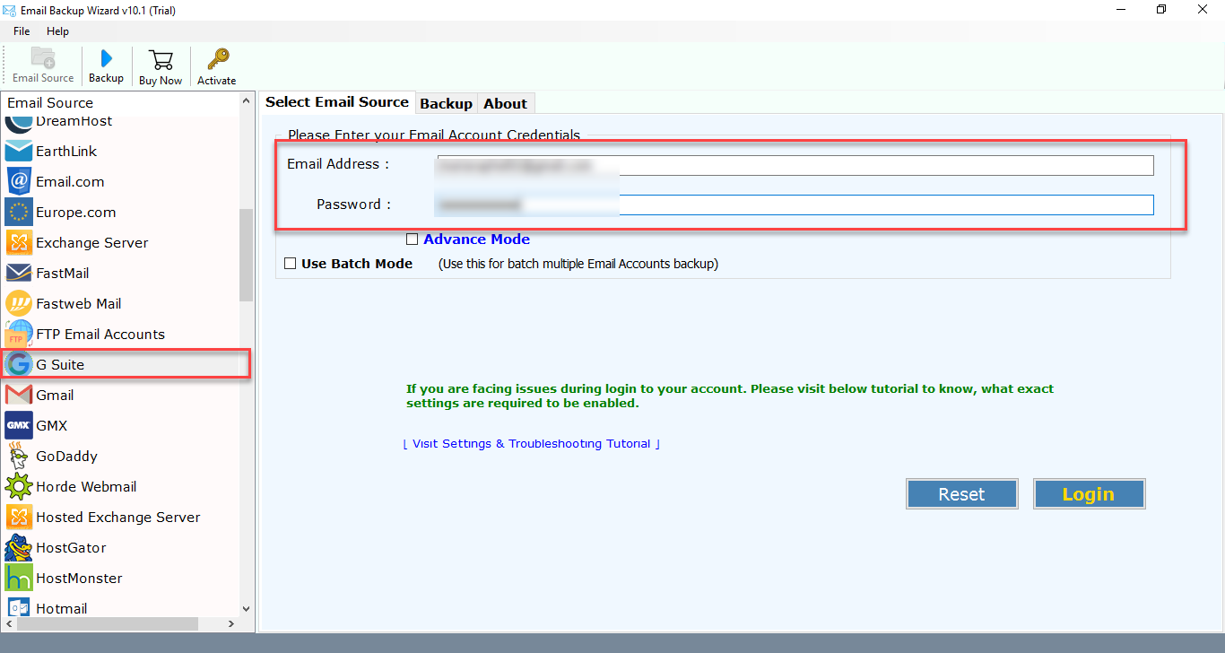Select "Hosted Exchange Server" label in list
The width and height of the screenshot is (1225, 653).
point(118,518)
